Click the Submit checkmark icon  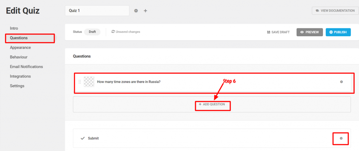click(x=83, y=138)
